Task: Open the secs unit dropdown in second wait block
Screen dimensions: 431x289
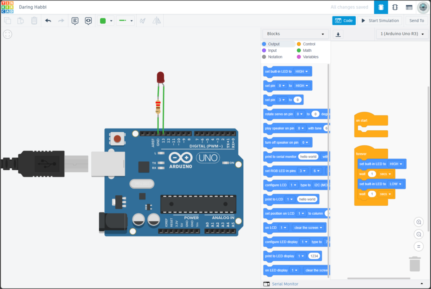Action: pos(386,194)
